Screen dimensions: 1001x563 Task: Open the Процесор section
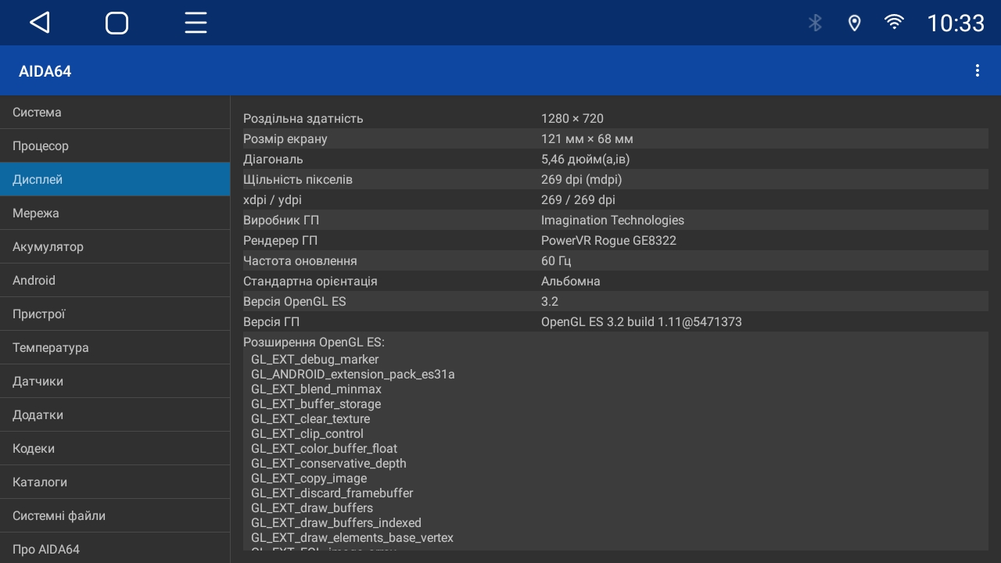click(115, 146)
